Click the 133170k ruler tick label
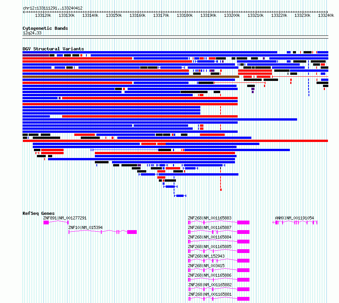This screenshot has width=339, height=303. (x=161, y=15)
